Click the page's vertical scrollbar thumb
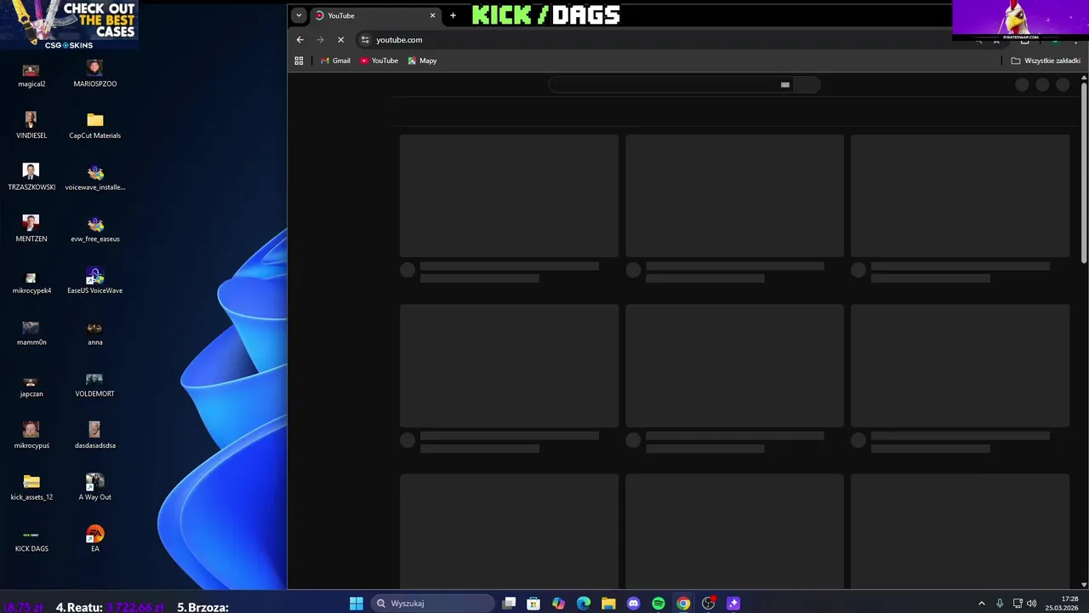Screen dimensions: 1089x613 1084,173
